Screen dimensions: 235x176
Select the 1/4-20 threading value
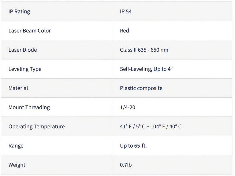(128, 107)
